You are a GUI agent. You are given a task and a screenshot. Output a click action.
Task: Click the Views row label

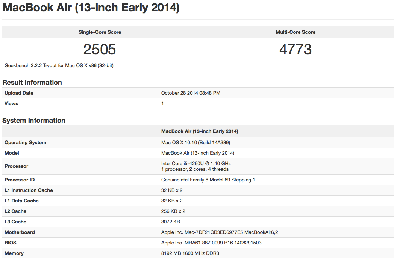tap(11, 104)
